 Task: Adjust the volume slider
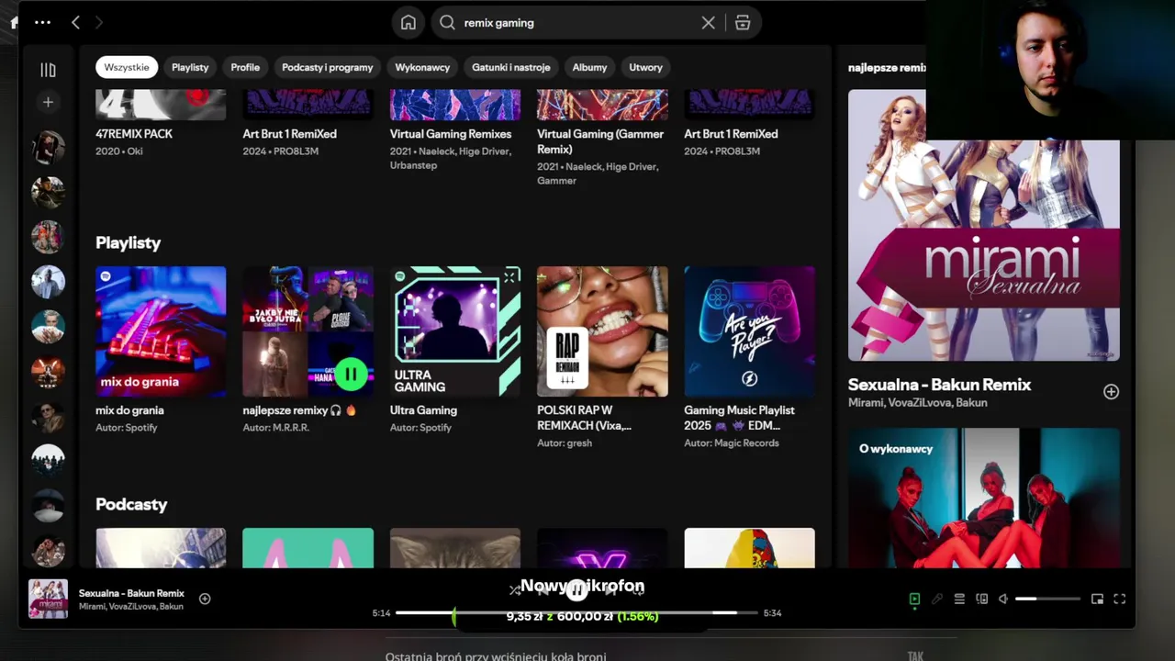1047,599
